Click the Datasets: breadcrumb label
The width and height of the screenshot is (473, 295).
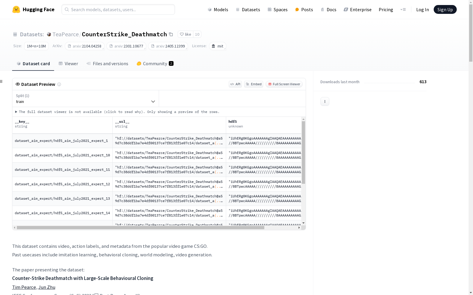[x=32, y=34]
